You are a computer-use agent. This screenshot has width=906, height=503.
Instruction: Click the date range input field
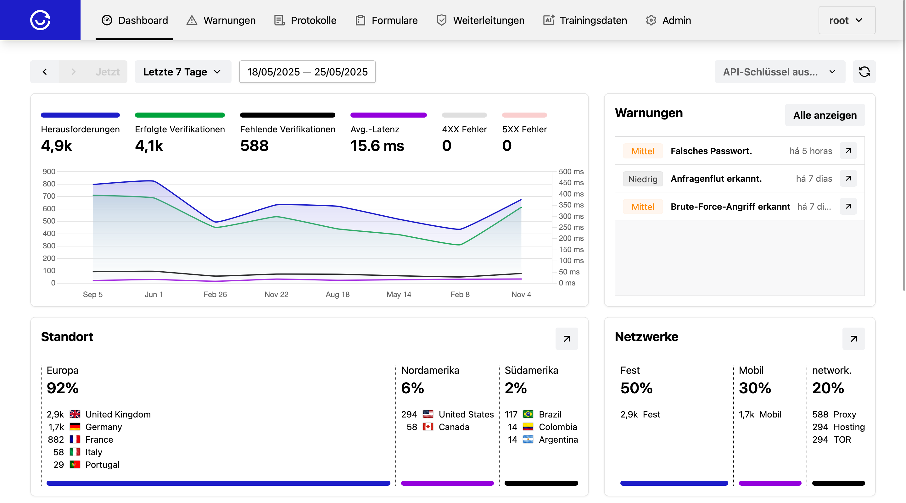(x=307, y=72)
